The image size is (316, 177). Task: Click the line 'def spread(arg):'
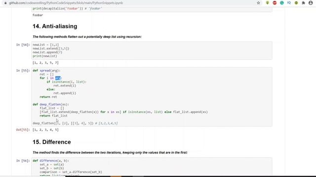pyautogui.click(x=46, y=71)
